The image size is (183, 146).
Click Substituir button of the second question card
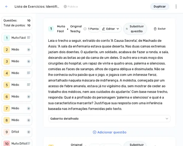135,144
